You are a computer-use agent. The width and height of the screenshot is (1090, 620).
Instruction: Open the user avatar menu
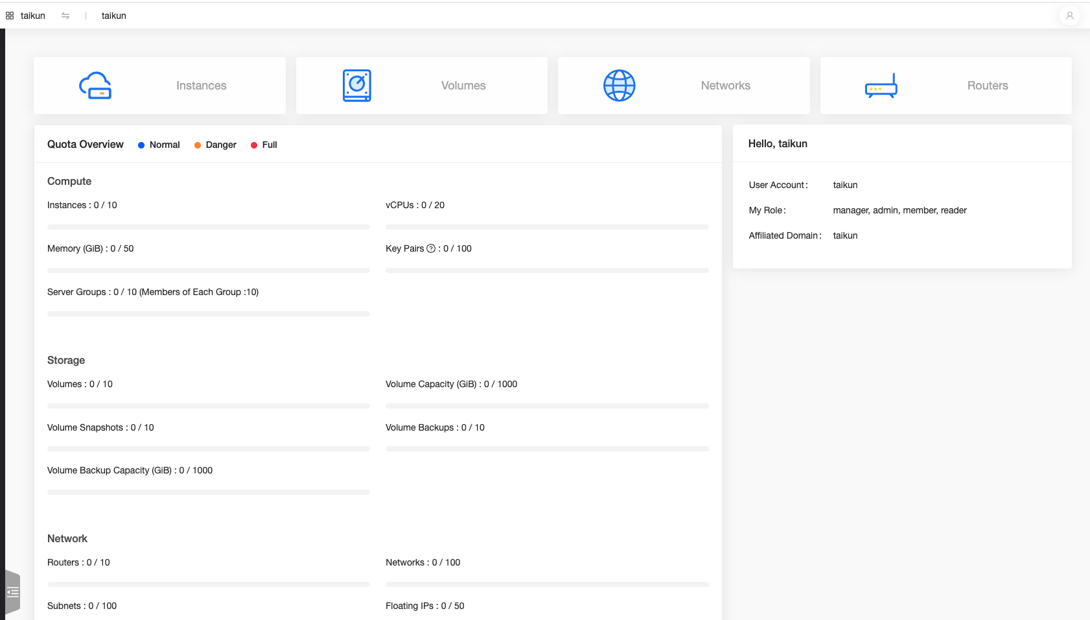click(1070, 16)
